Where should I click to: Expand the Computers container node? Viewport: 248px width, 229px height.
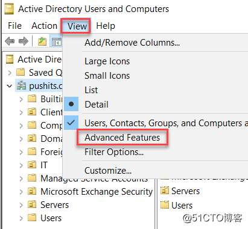(x=21, y=126)
